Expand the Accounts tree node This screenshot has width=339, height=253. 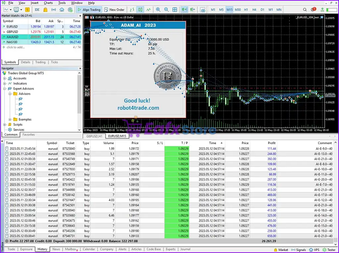[x=5, y=78]
